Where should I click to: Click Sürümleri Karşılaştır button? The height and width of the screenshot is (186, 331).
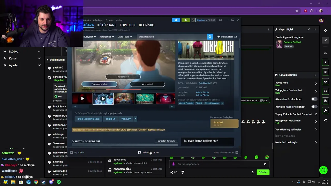pos(166,141)
